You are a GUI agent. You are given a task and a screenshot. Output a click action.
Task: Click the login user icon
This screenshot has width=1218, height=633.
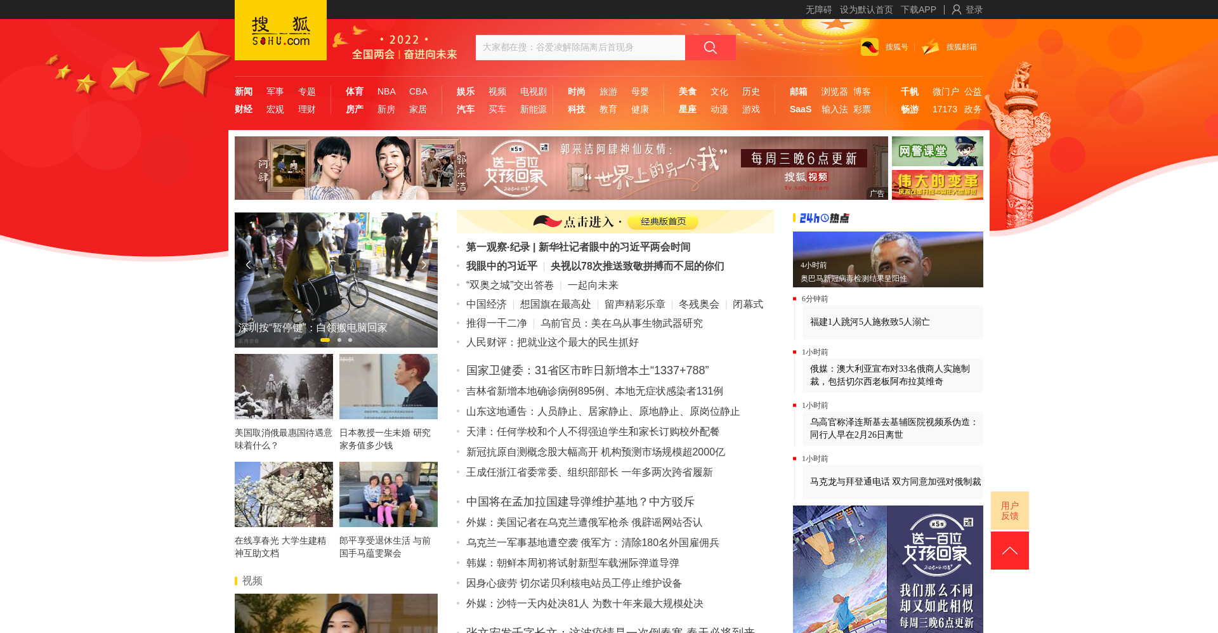[x=957, y=10]
